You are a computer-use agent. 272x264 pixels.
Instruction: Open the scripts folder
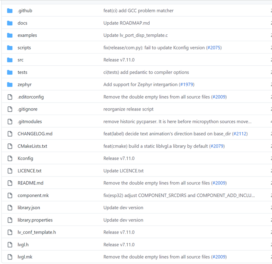tap(24, 48)
